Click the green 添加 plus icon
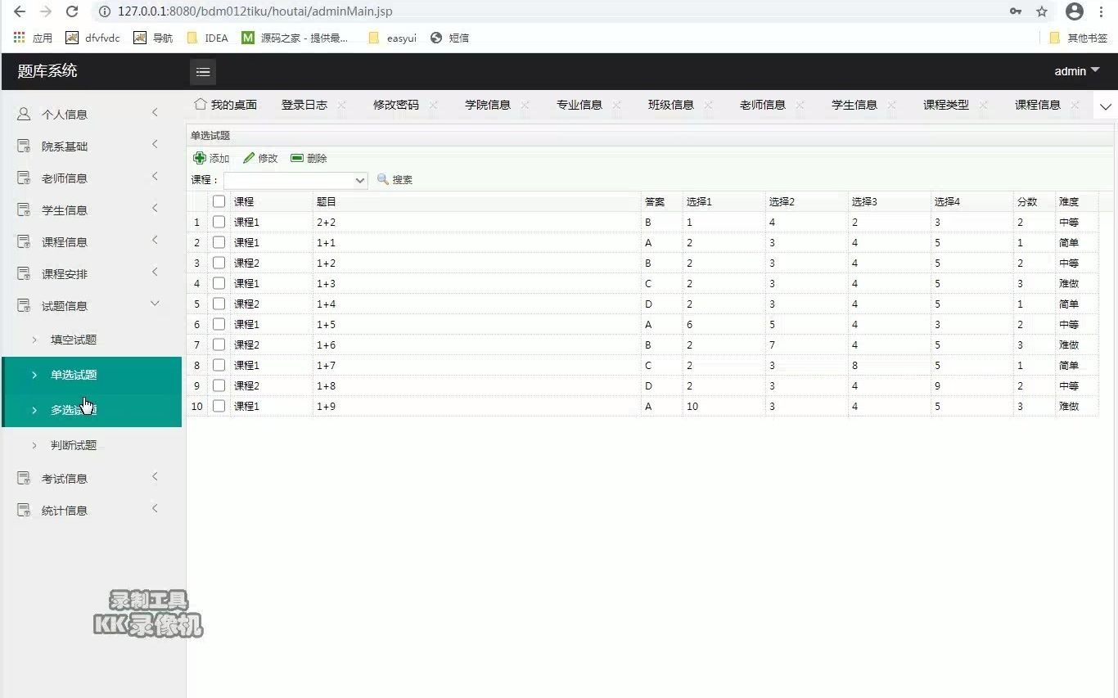 (x=200, y=158)
